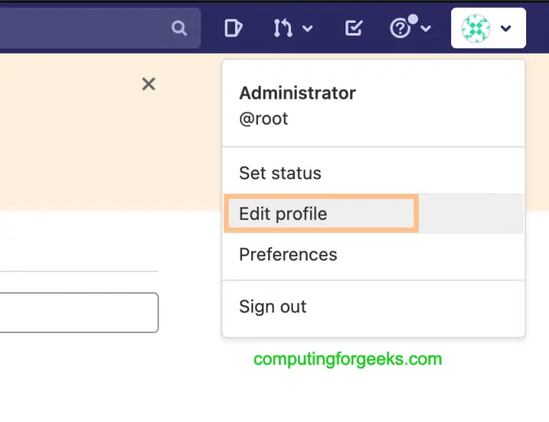The height and width of the screenshot is (422, 549).
Task: Open the To-Do list icon
Action: click(354, 28)
